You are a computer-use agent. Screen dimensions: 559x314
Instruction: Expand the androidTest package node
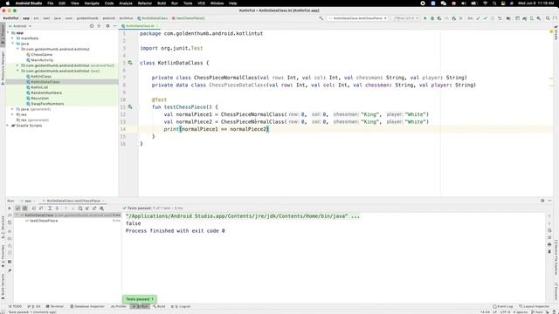[x=17, y=65]
